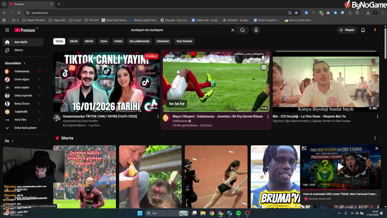Open the Orkun Işıtmak subscription
The width and height of the screenshot is (387, 218).
(23, 95)
